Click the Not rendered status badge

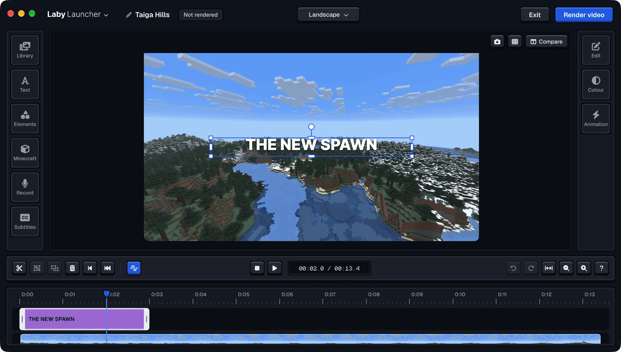201,15
